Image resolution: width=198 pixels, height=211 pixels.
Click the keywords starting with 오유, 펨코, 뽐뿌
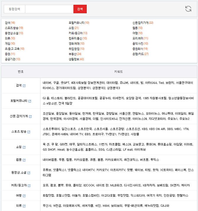(116, 185)
